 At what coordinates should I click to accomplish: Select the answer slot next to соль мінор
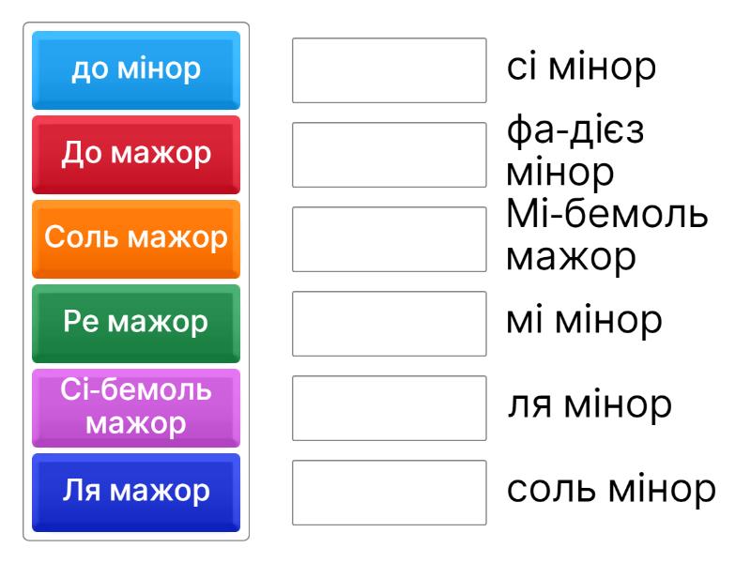(389, 492)
